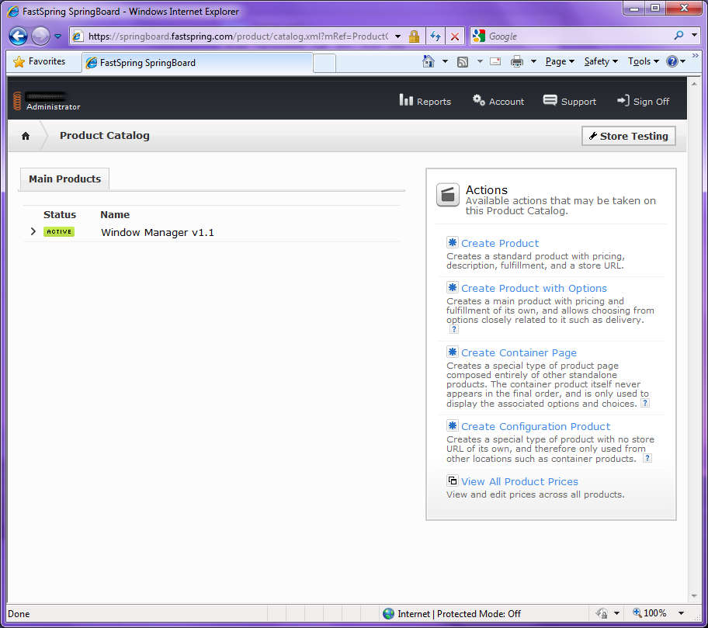The height and width of the screenshot is (628, 708).
Task: Click the status bar security lock icon
Action: (x=602, y=613)
